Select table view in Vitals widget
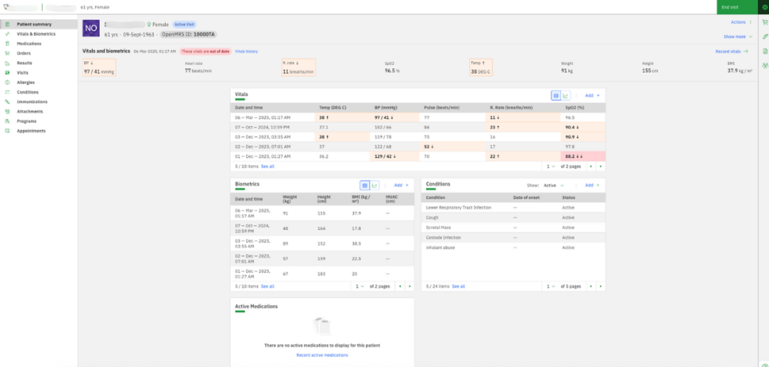Viewport: 769px width, 367px height. [556, 95]
